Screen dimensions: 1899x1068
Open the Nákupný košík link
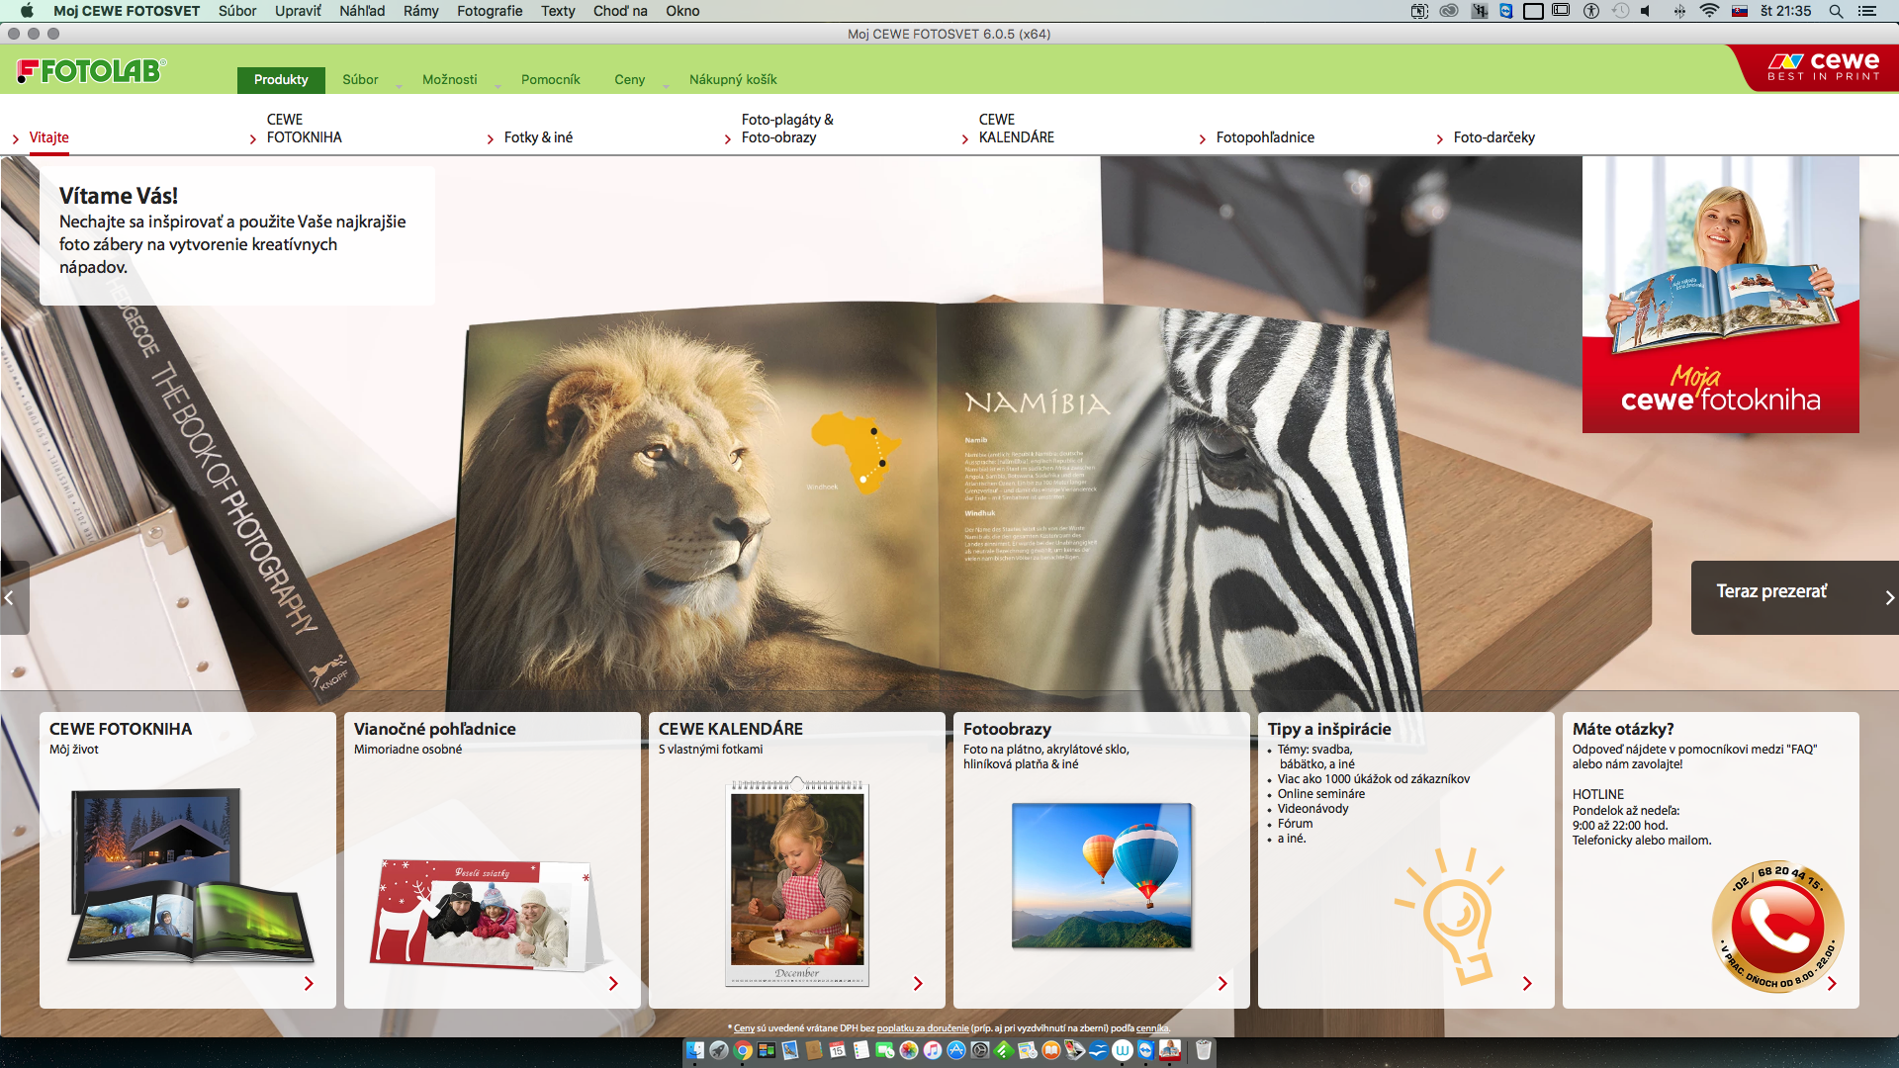(733, 79)
